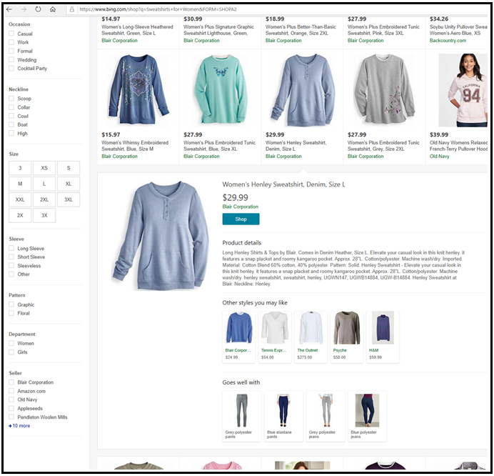Select size XS button
Image resolution: width=494 pixels, height=476 pixels.
(x=44, y=168)
